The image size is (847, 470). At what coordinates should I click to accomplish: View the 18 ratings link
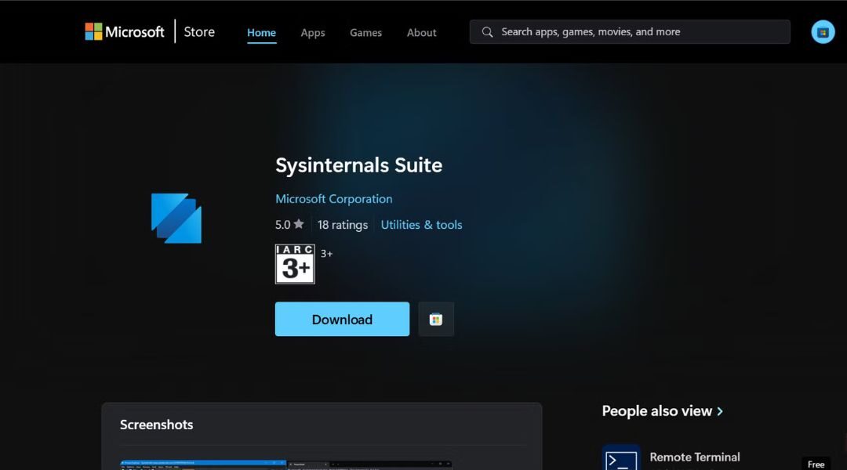pos(343,224)
